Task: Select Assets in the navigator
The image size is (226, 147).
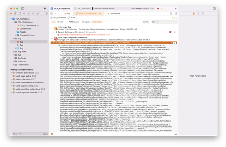Action: [23, 32]
